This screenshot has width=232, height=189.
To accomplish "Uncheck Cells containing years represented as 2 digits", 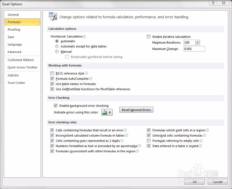I will point(52,141).
